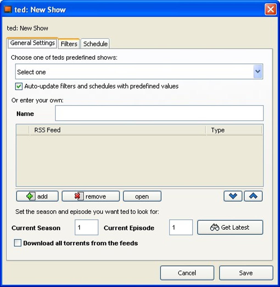Open the predefined shows dropdown
The image size is (280, 287).
(x=139, y=72)
